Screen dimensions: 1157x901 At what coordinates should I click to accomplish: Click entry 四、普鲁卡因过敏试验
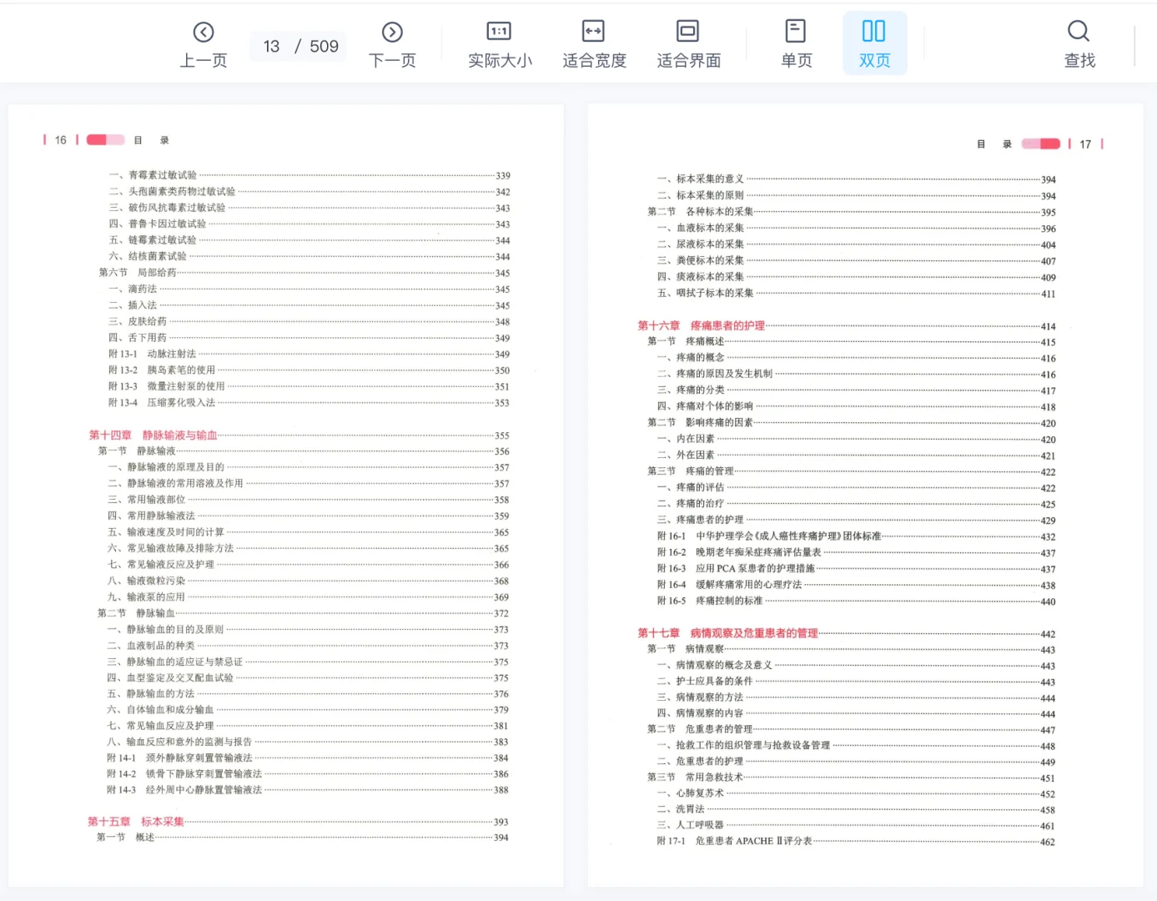[158, 224]
